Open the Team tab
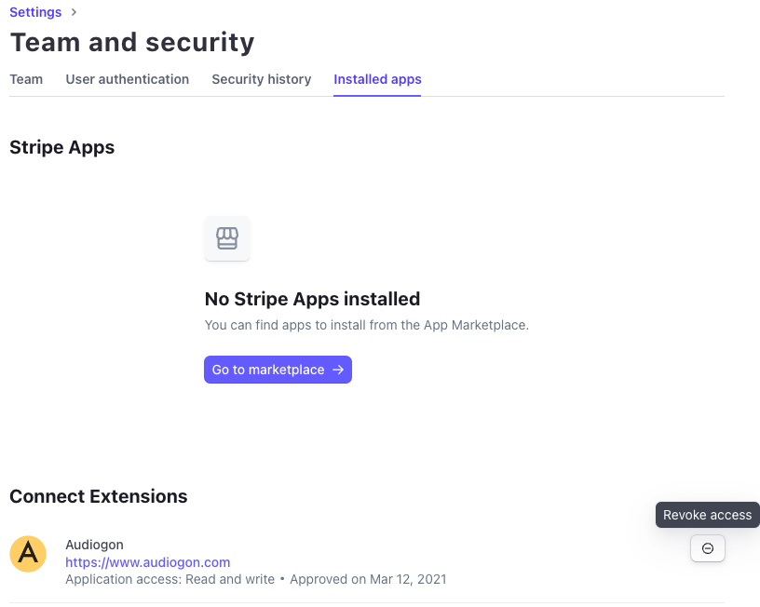The width and height of the screenshot is (760, 607). tap(26, 79)
